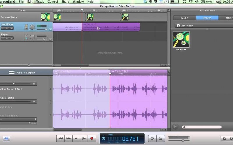
Task: Expand automation for the No Effects track
Action: click(50, 29)
